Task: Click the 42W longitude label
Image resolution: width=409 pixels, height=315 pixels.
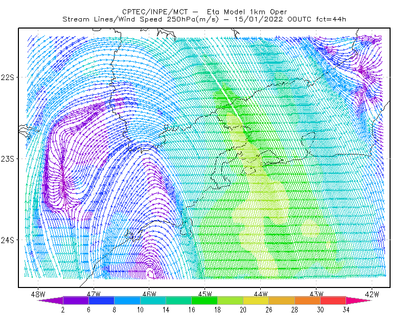Action: (372, 294)
